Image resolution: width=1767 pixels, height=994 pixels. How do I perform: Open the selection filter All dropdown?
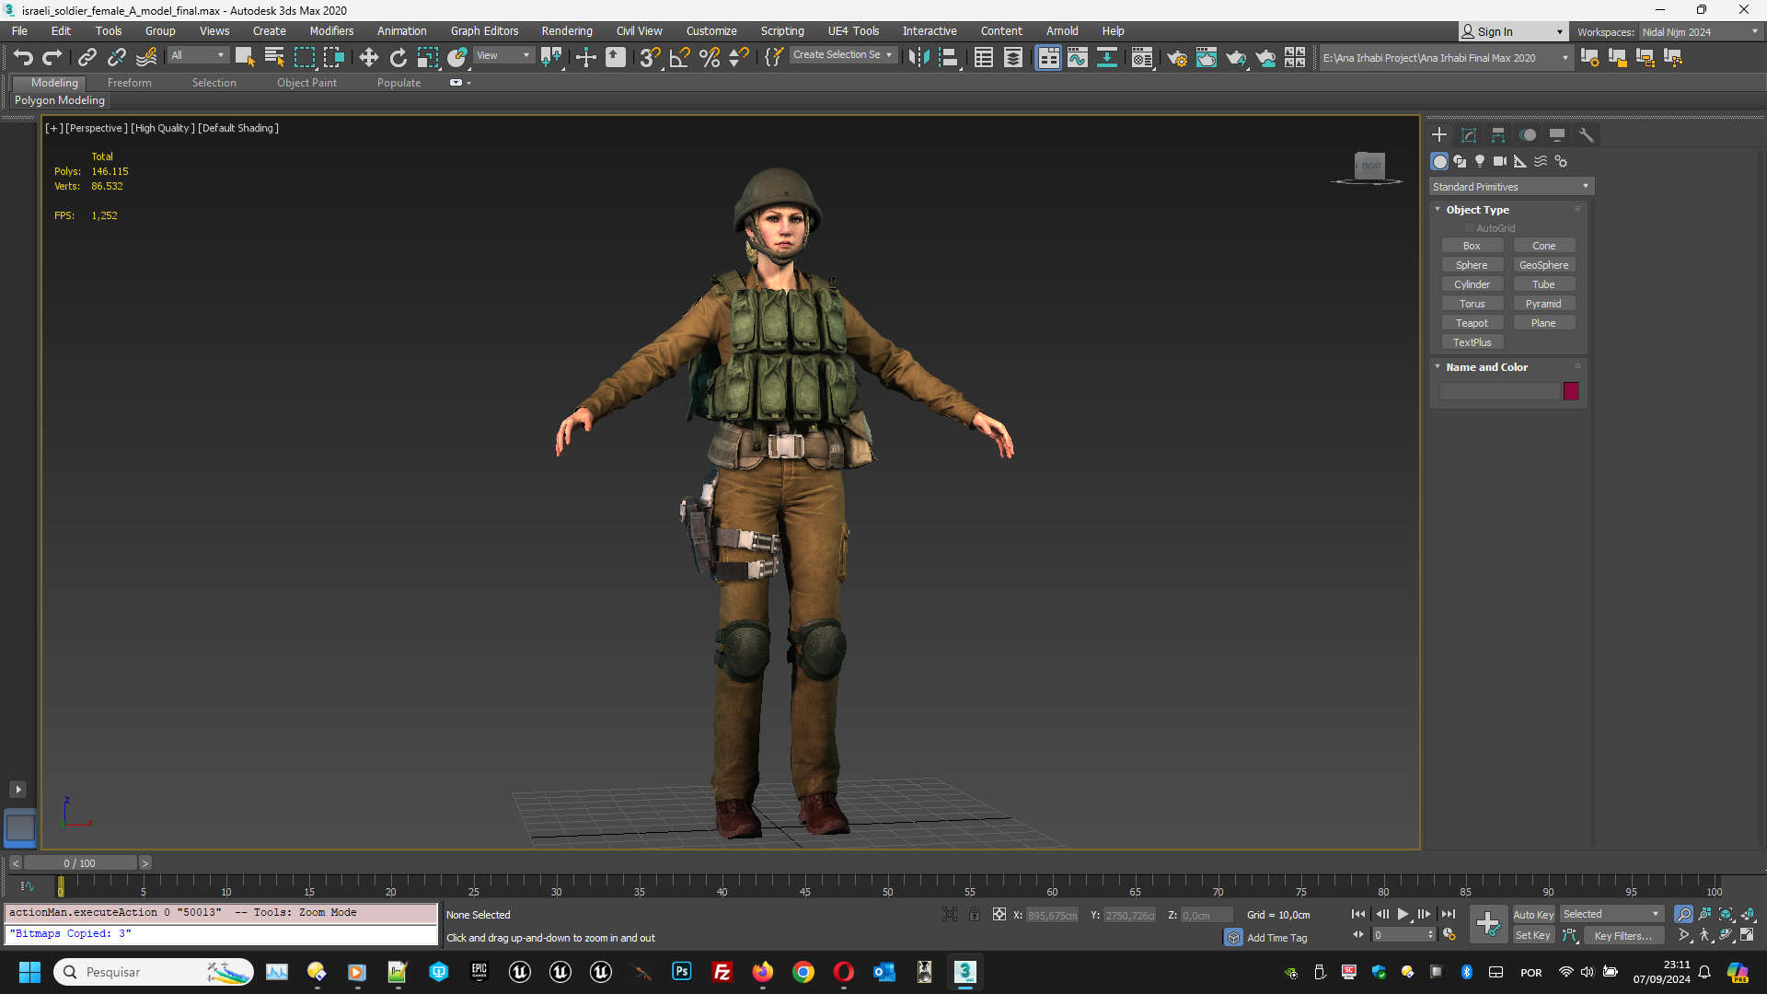click(x=197, y=55)
